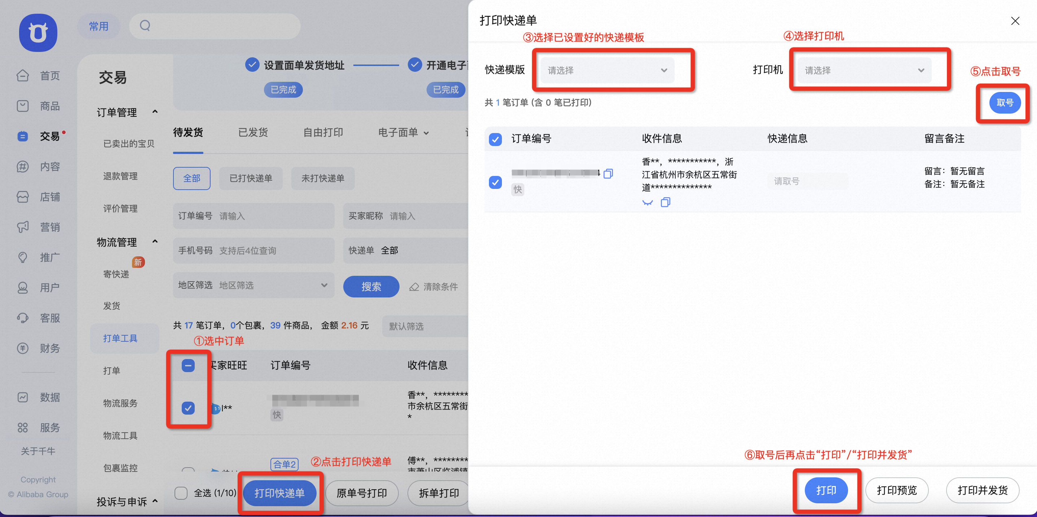Open 已卖出的宝贝 in sidebar
1037x517 pixels.
[x=129, y=144]
